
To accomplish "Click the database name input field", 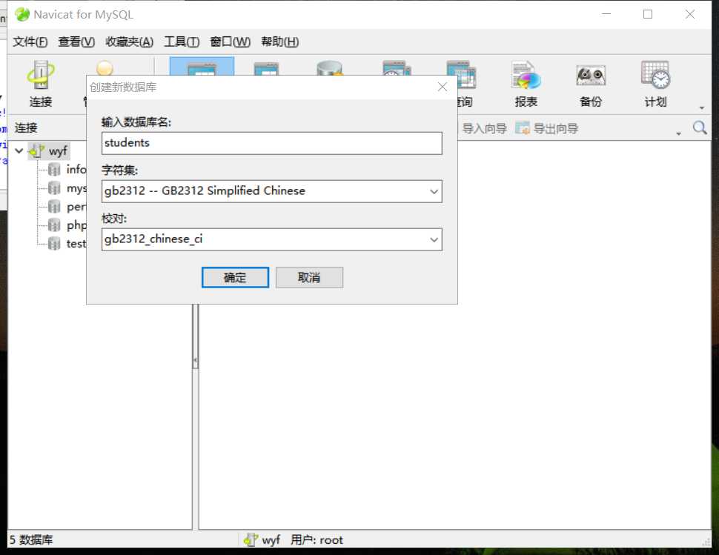I will click(x=272, y=143).
